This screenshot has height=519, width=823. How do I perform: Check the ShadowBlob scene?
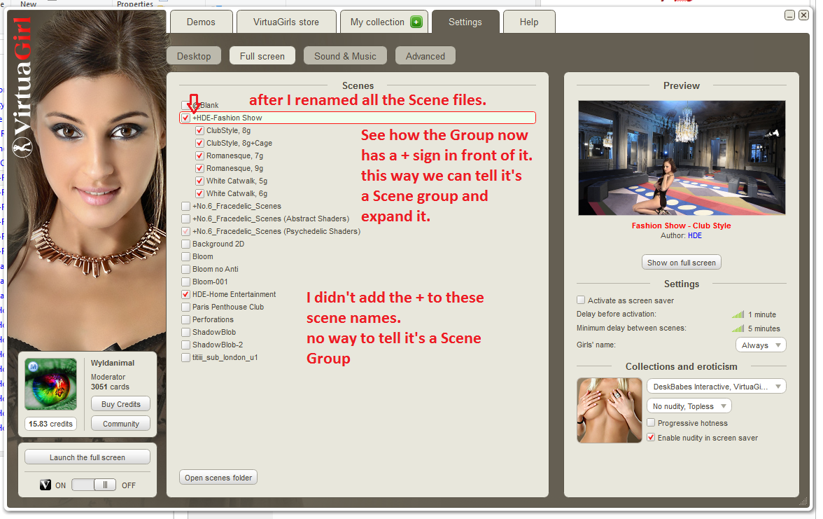pos(186,332)
